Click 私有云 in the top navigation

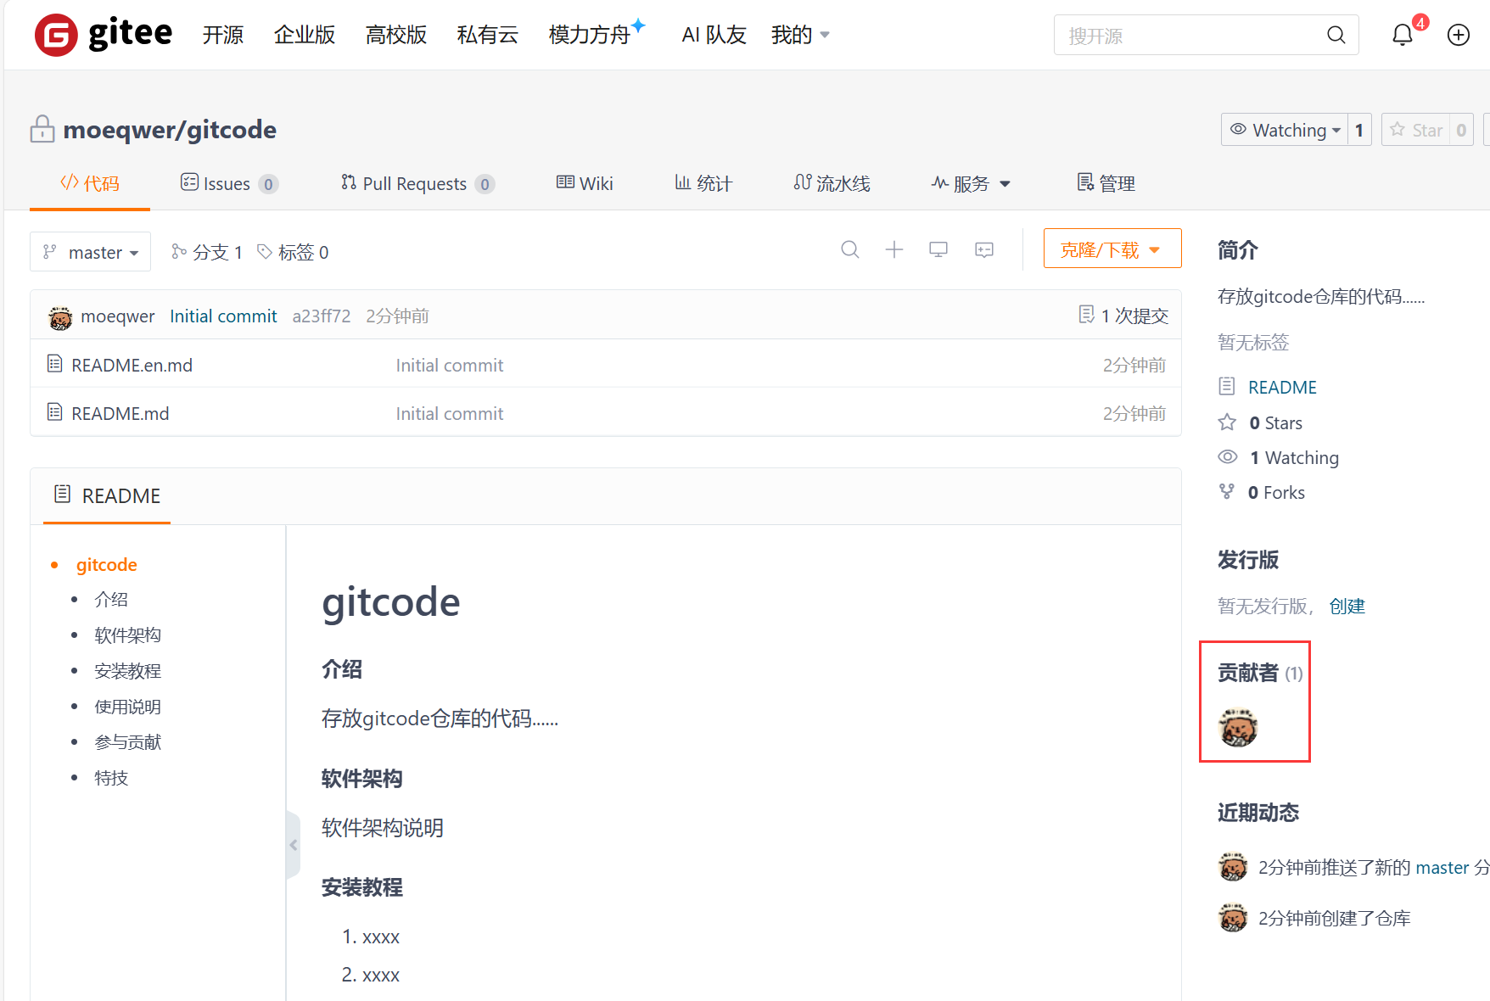click(x=488, y=35)
